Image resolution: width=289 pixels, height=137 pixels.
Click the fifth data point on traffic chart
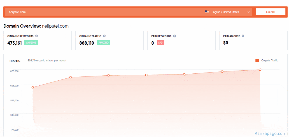click(184, 74)
